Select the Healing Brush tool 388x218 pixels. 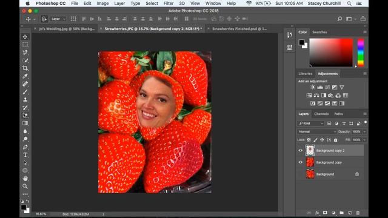(25, 84)
